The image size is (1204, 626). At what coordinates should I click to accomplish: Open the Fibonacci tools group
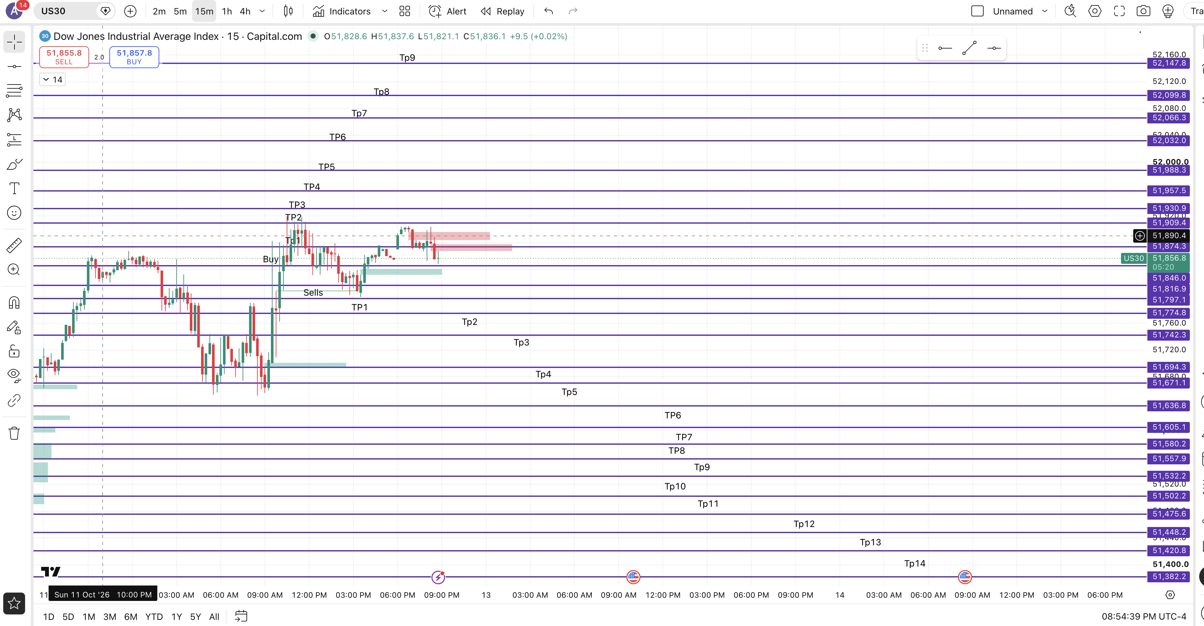14,91
